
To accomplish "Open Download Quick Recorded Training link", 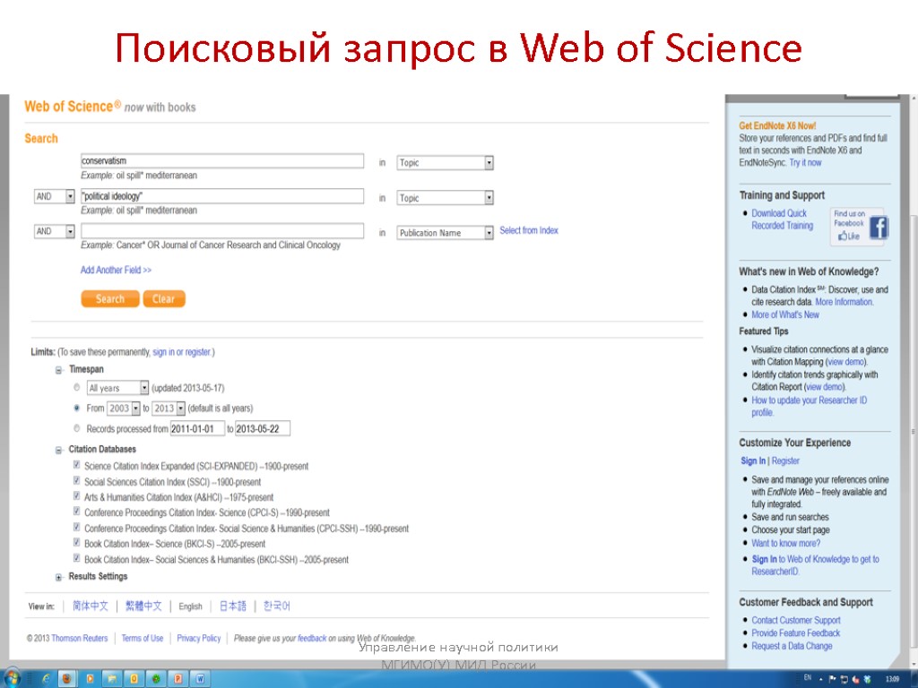I will coord(782,219).
